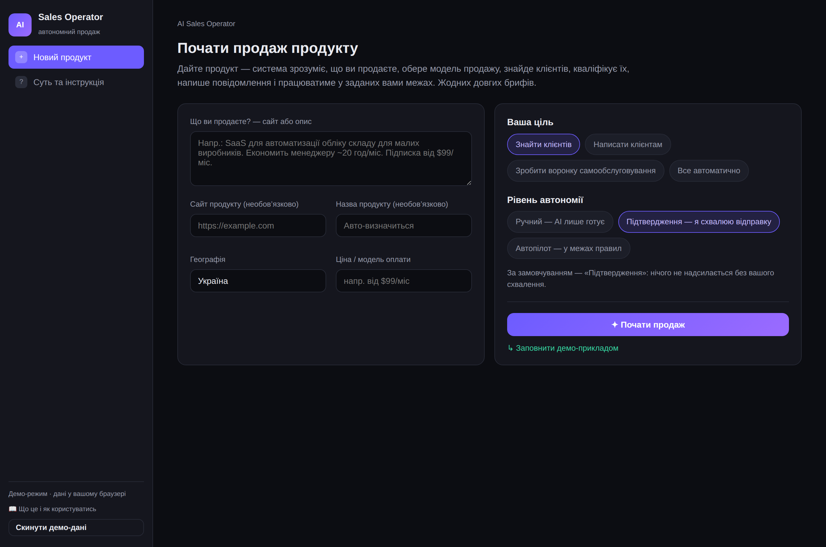Select Підтвердження autonomy level option
826x547 pixels.
(699, 222)
